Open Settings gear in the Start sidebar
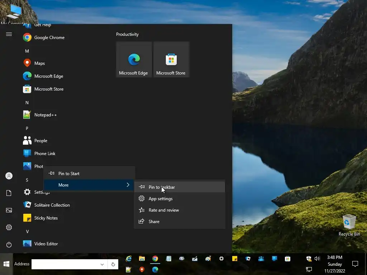 9,227
